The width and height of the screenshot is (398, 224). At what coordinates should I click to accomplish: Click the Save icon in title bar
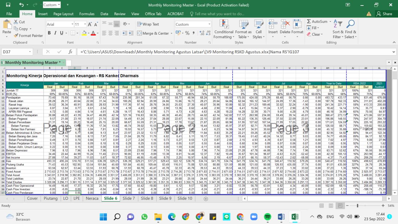pos(8,5)
